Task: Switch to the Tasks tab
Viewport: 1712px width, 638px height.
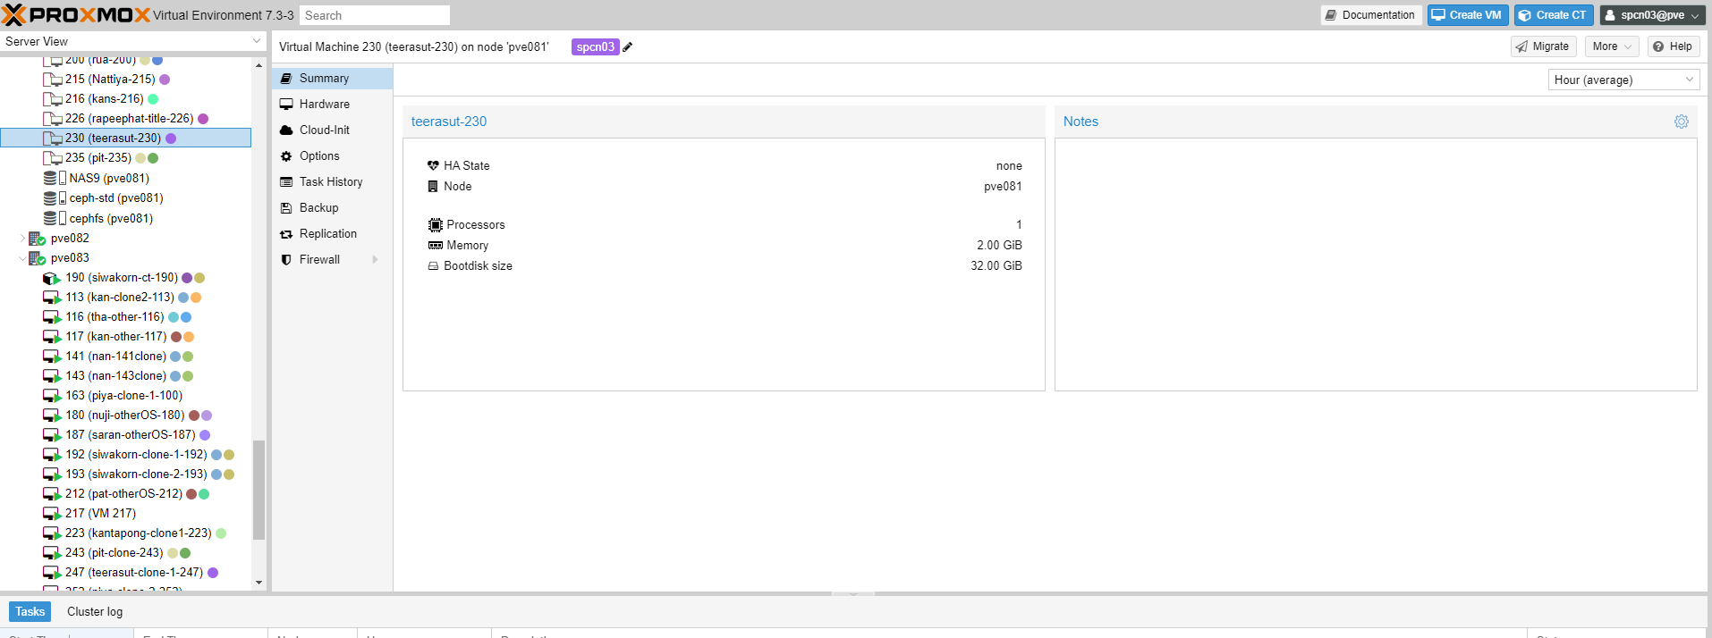Action: coord(30,612)
